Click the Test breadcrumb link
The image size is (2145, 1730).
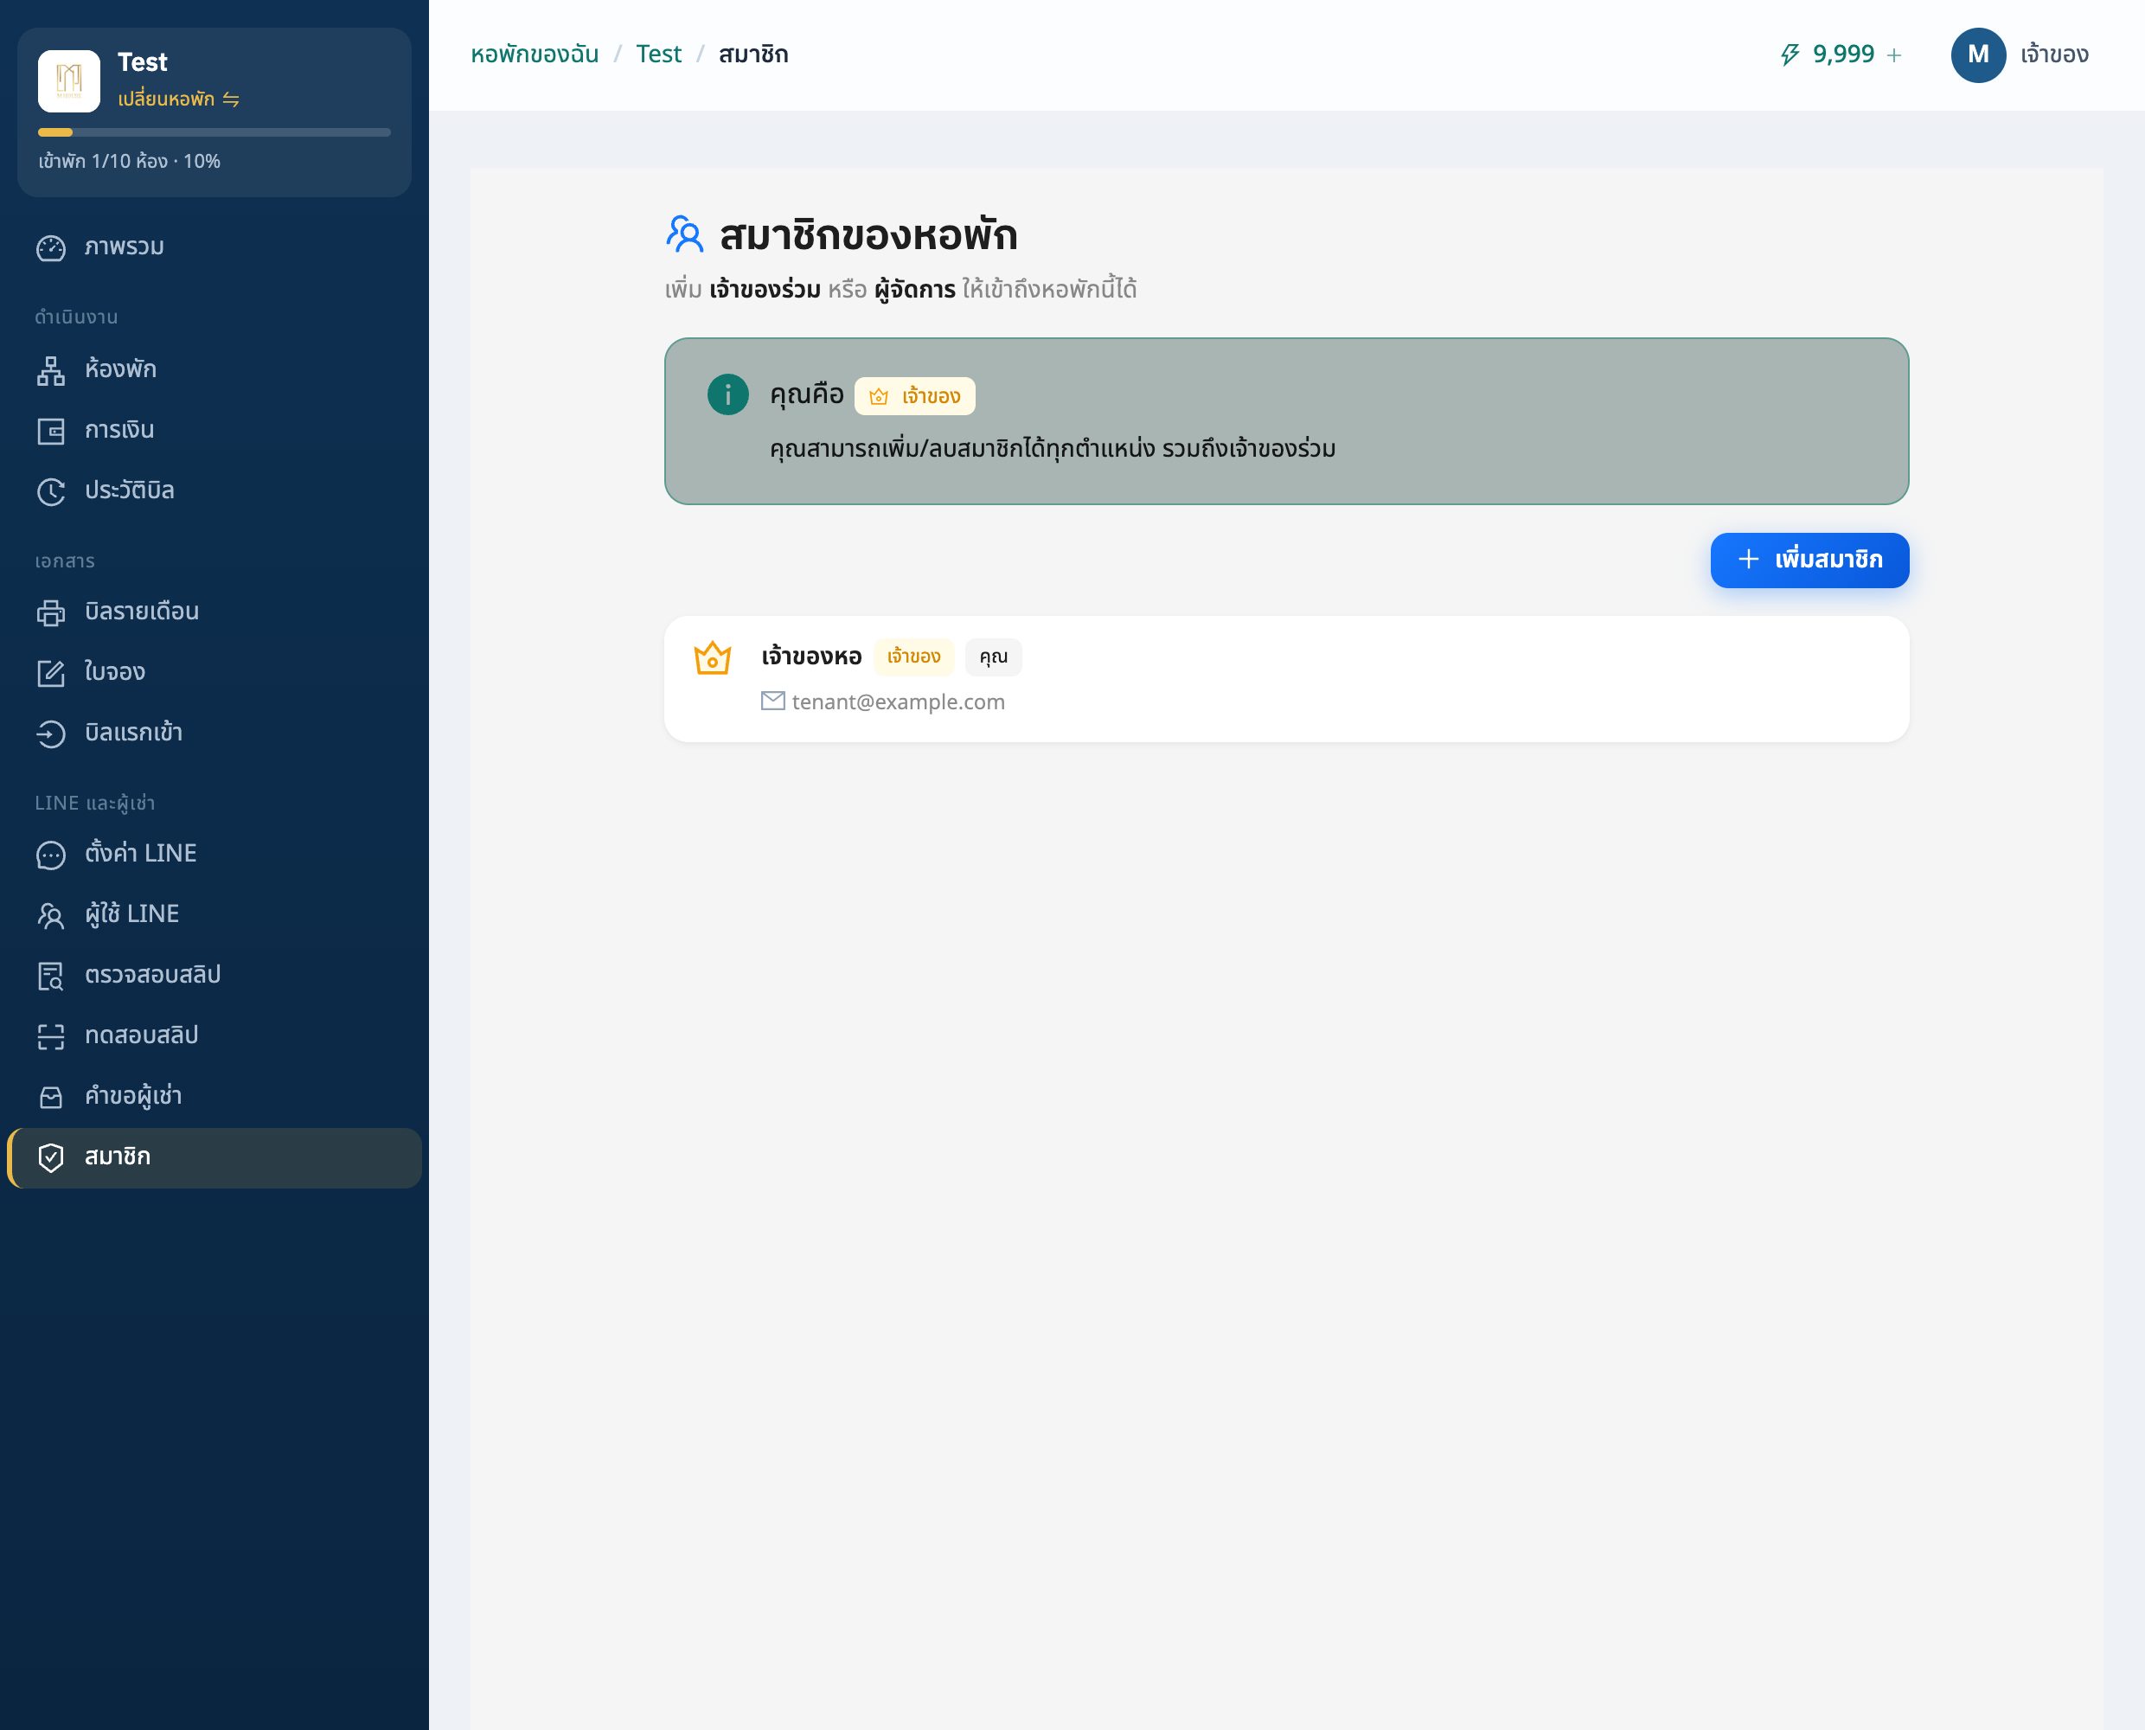(x=658, y=54)
